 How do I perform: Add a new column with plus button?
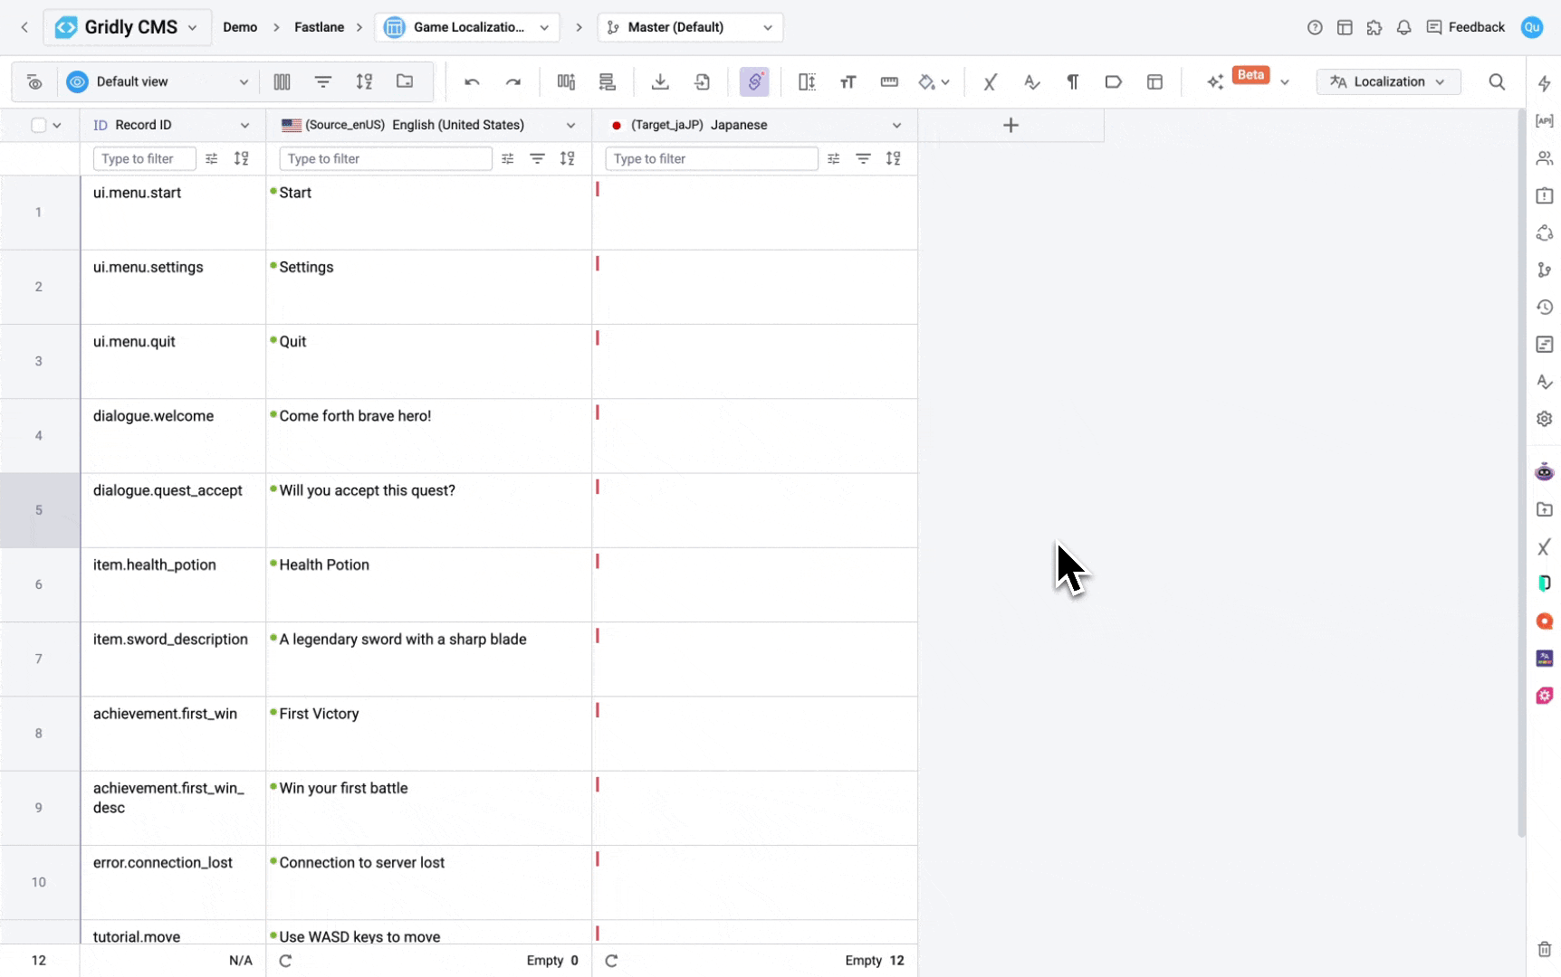(1010, 125)
